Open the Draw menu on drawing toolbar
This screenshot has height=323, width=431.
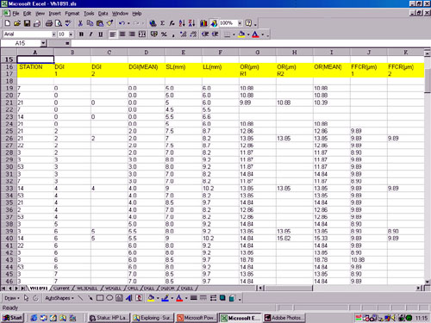click(x=12, y=298)
